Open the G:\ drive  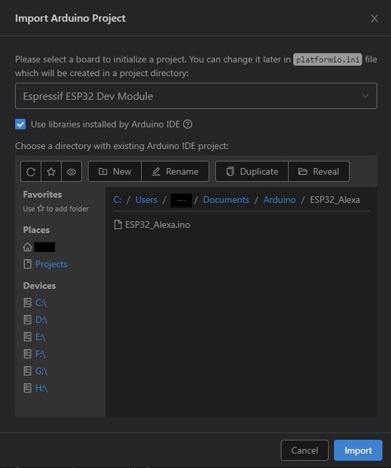pyautogui.click(x=35, y=371)
